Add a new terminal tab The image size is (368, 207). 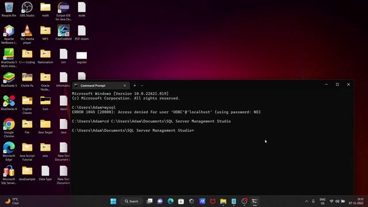(x=135, y=86)
